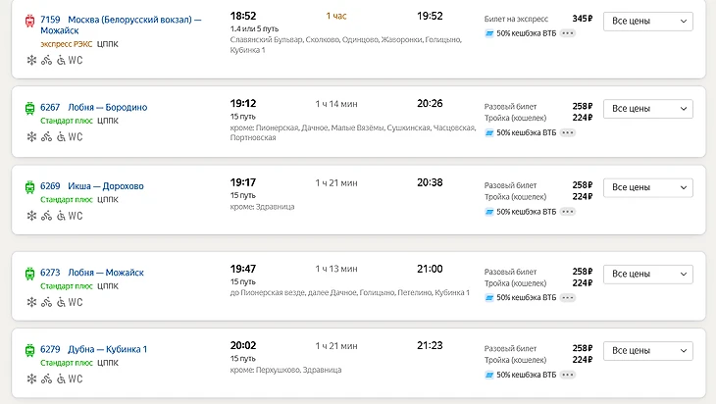The width and height of the screenshot is (716, 404).
Task: Open the 'Все цены' dropdown for train 6269
Action: (647, 187)
